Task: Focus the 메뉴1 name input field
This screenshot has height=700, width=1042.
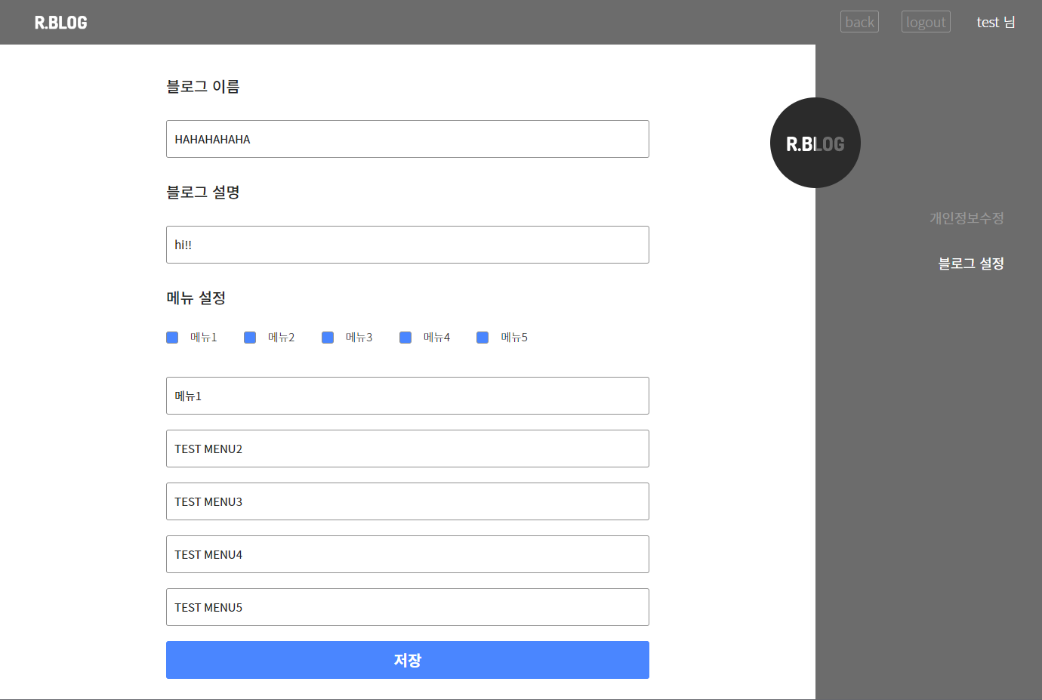Action: coord(408,396)
